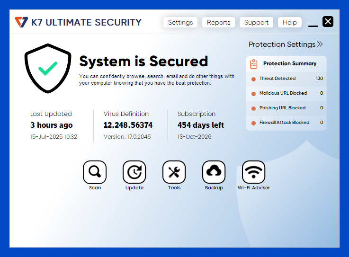Viewport: 349px width, 257px height.
Task: Click the Threat Detected orange dot
Action: click(253, 79)
